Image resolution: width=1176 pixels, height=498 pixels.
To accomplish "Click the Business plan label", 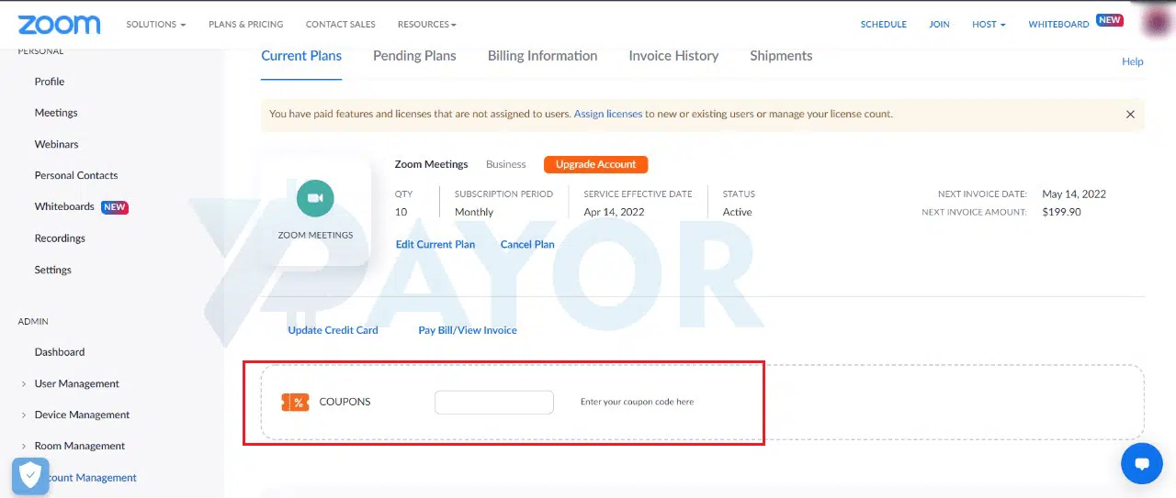I will tap(506, 164).
